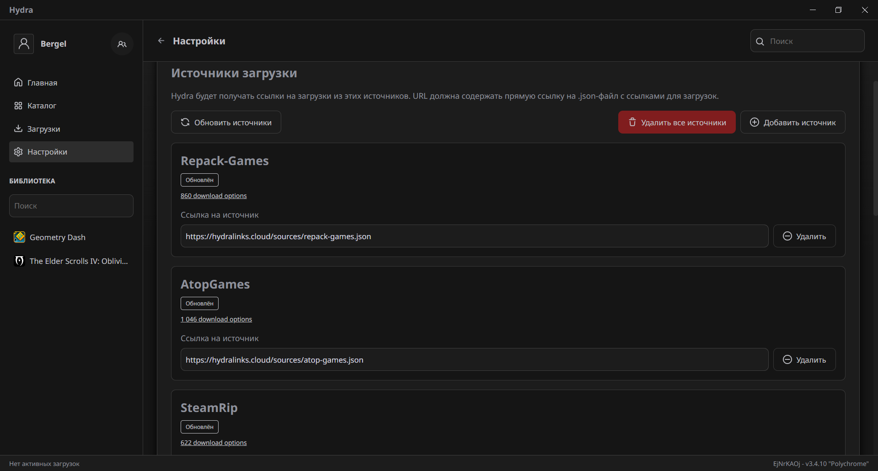Screen dimensions: 878x471
Task: Focus the top-right Поиск search field
Action: pyautogui.click(x=807, y=41)
